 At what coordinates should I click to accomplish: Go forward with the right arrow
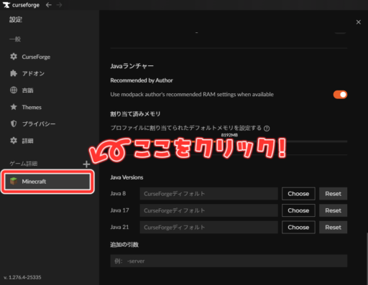[x=59, y=5]
